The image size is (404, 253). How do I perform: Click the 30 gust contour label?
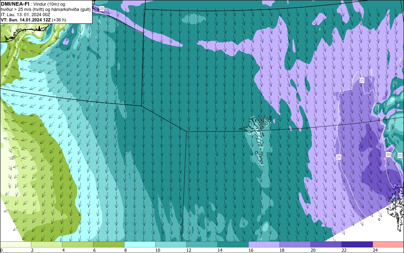coord(388,154)
